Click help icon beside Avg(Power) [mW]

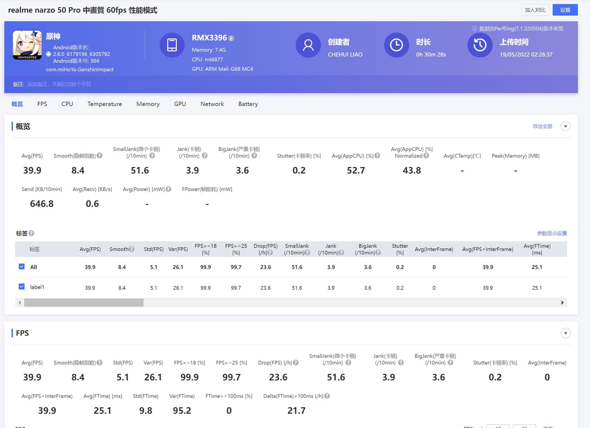[169, 189]
